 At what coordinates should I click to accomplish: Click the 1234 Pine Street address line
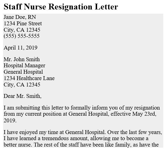pyautogui.click(x=23, y=23)
